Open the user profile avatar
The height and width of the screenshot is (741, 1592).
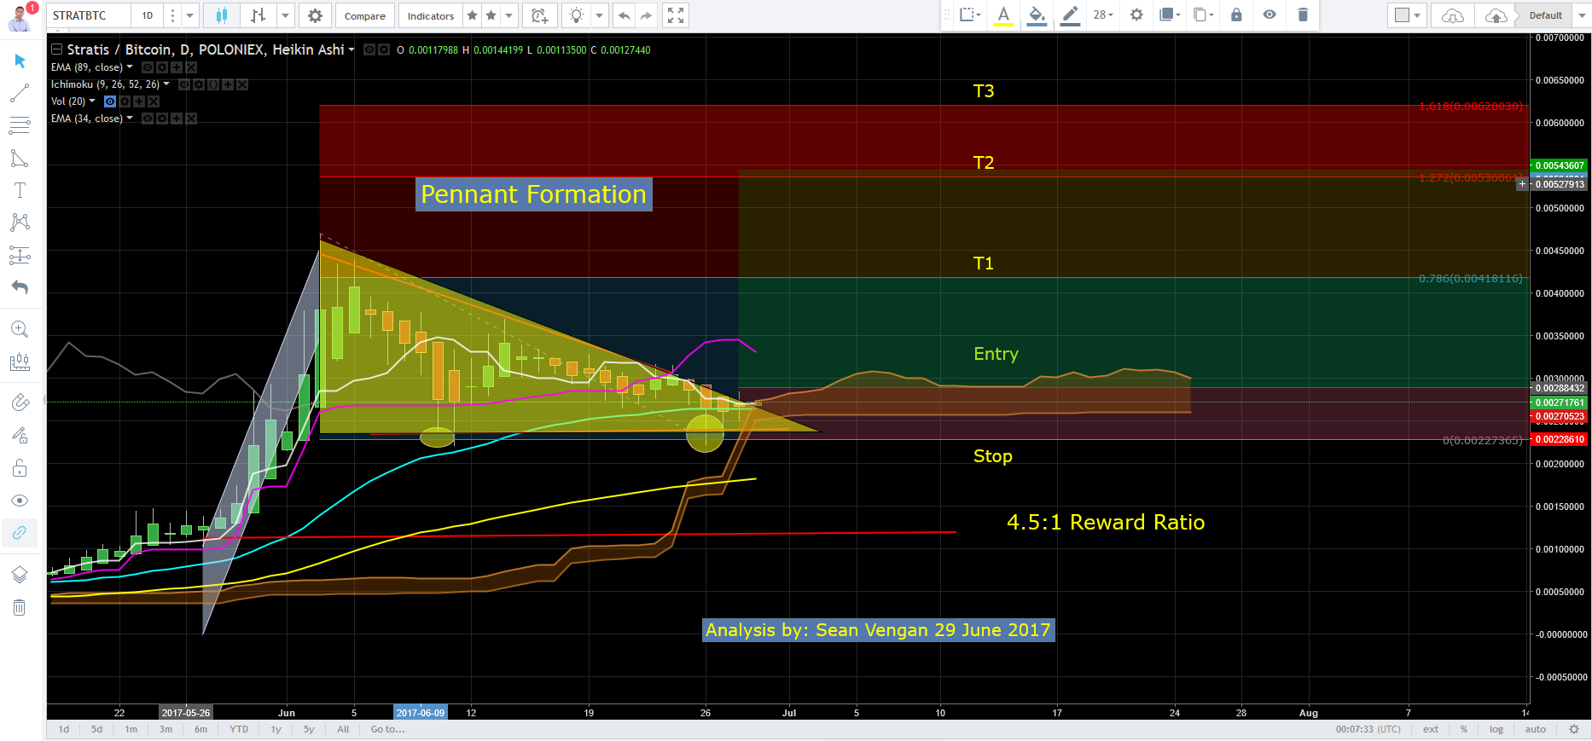[x=19, y=16]
